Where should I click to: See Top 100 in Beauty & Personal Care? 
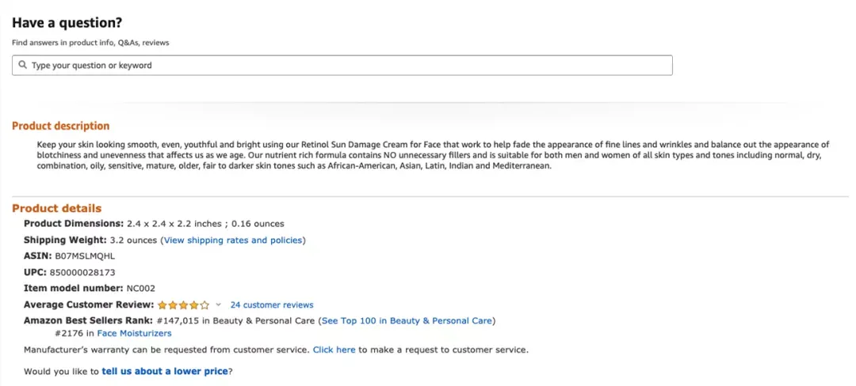click(407, 320)
